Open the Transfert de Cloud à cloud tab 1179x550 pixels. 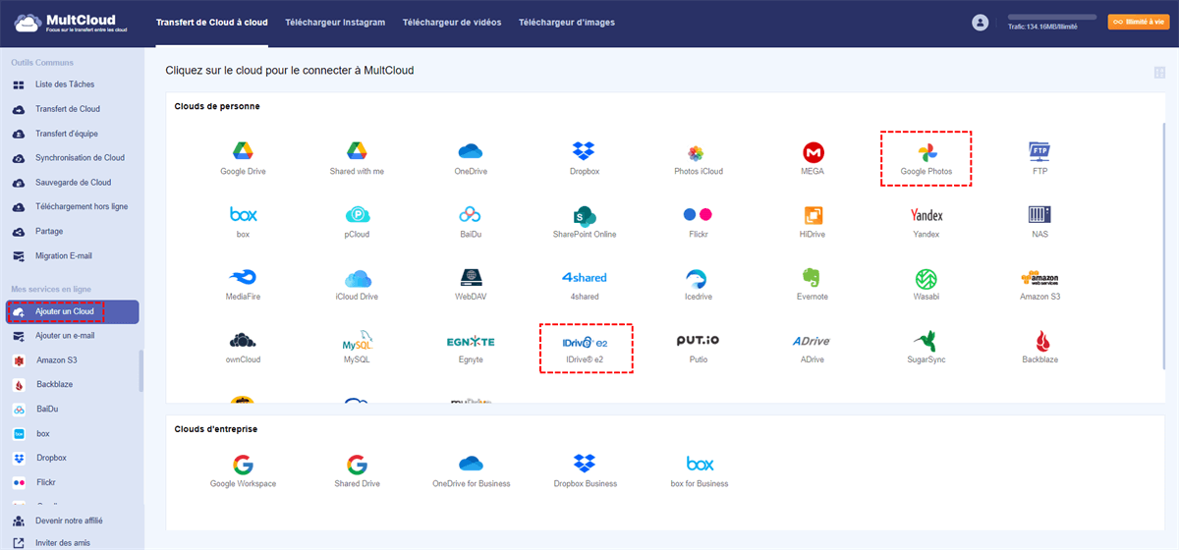[211, 22]
